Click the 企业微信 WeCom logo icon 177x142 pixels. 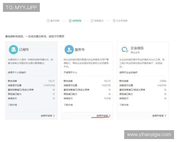point(125,50)
